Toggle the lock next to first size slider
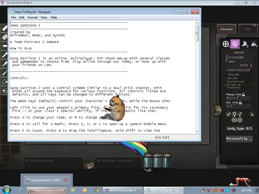This screenshot has height=194, width=259. (244, 94)
